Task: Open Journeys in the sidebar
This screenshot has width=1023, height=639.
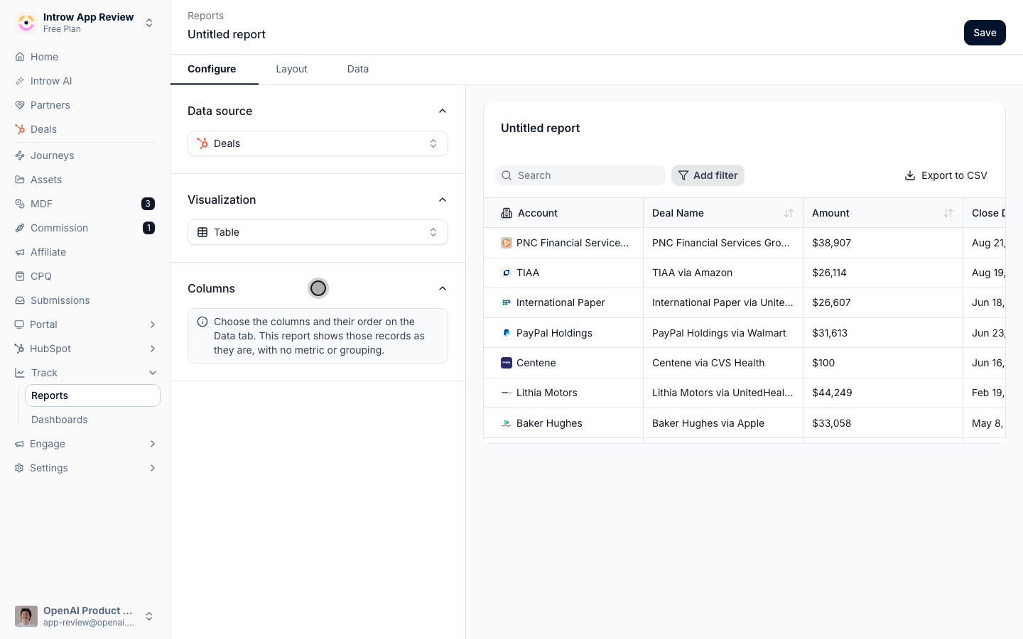Action: [x=85, y=155]
